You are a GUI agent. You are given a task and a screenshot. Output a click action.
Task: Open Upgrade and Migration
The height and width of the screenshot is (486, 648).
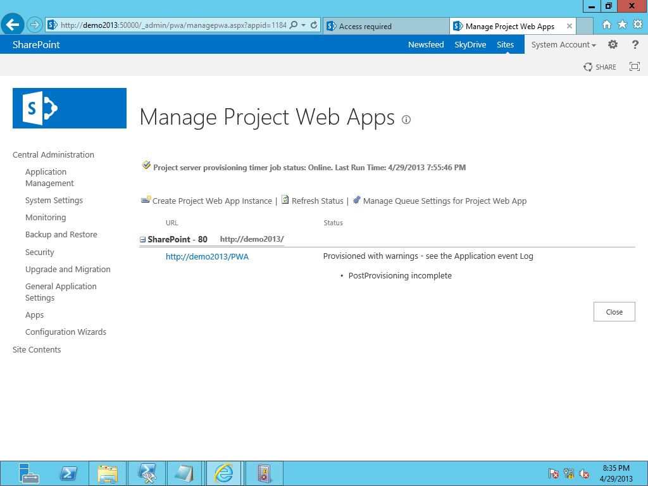[68, 270]
